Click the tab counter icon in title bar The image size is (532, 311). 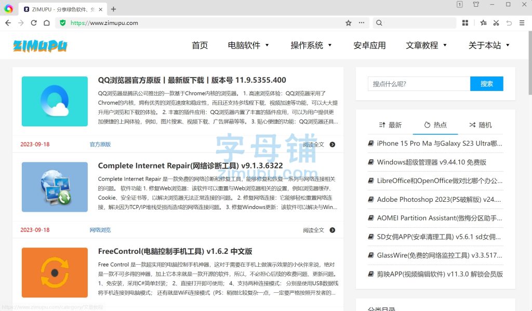pos(459,4)
